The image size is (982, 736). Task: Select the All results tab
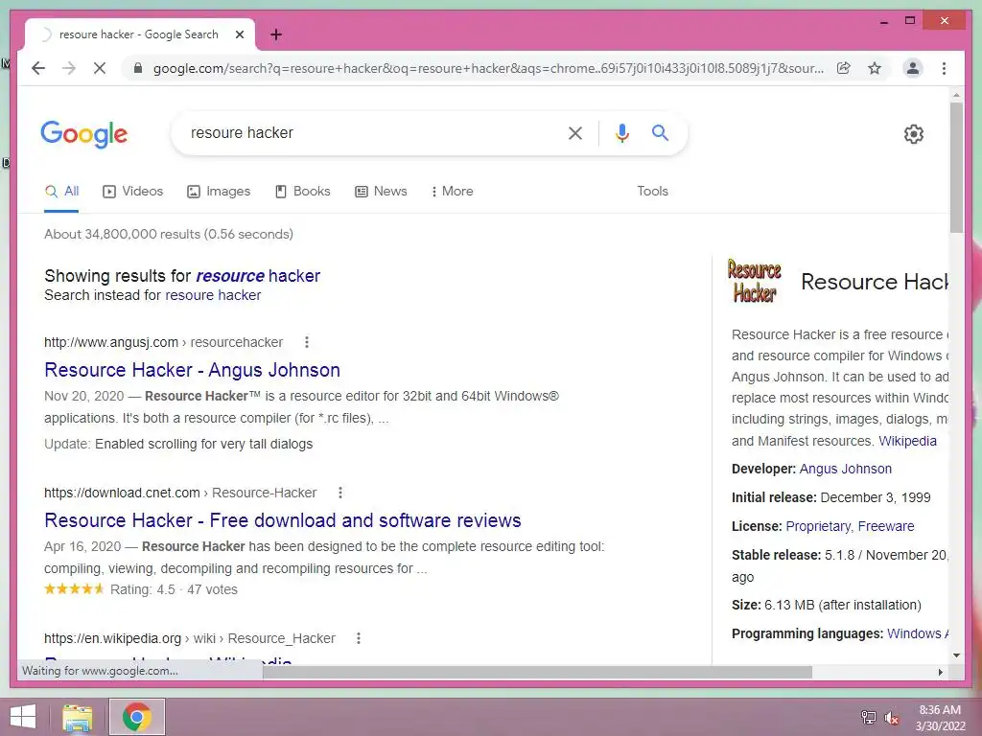click(61, 192)
